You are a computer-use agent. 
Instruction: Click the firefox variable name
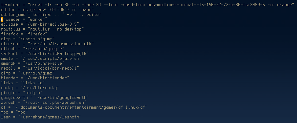pyautogui.click(x=9, y=34)
